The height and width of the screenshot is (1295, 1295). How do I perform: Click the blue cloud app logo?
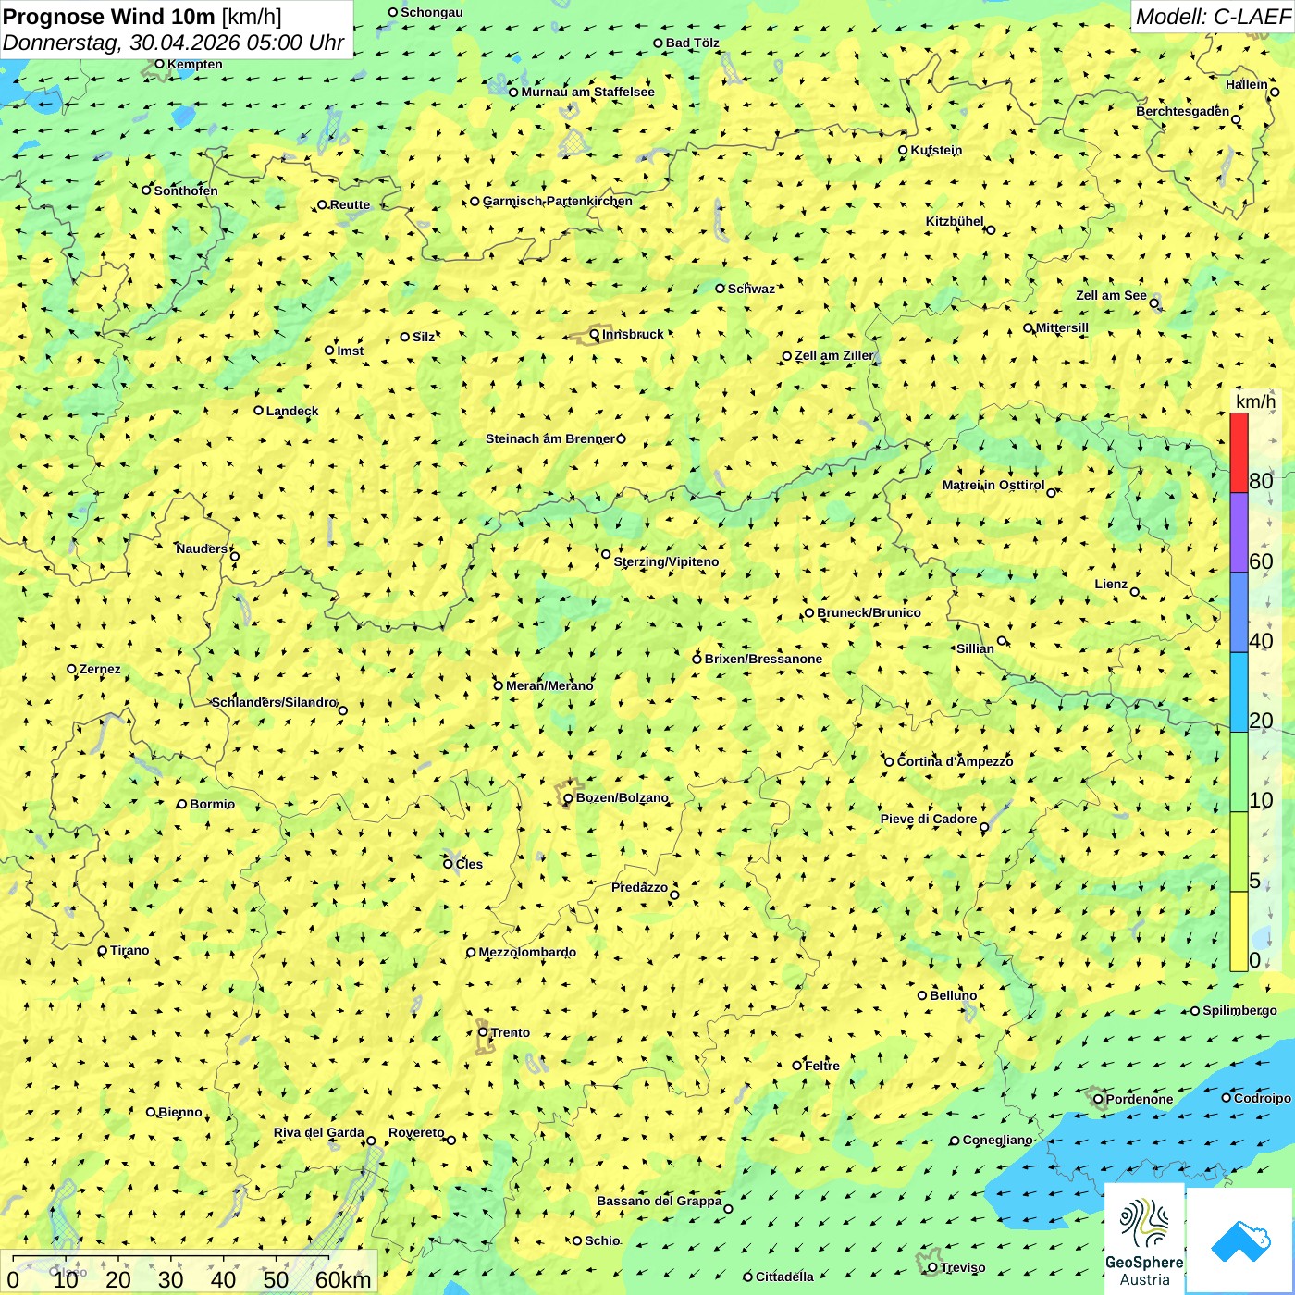[1240, 1241]
